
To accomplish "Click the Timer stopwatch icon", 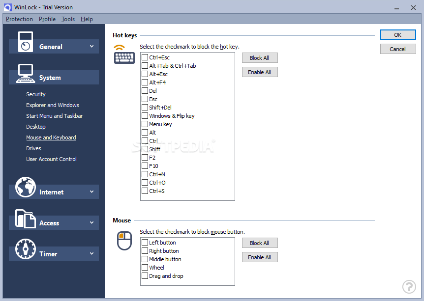I will pos(25,250).
